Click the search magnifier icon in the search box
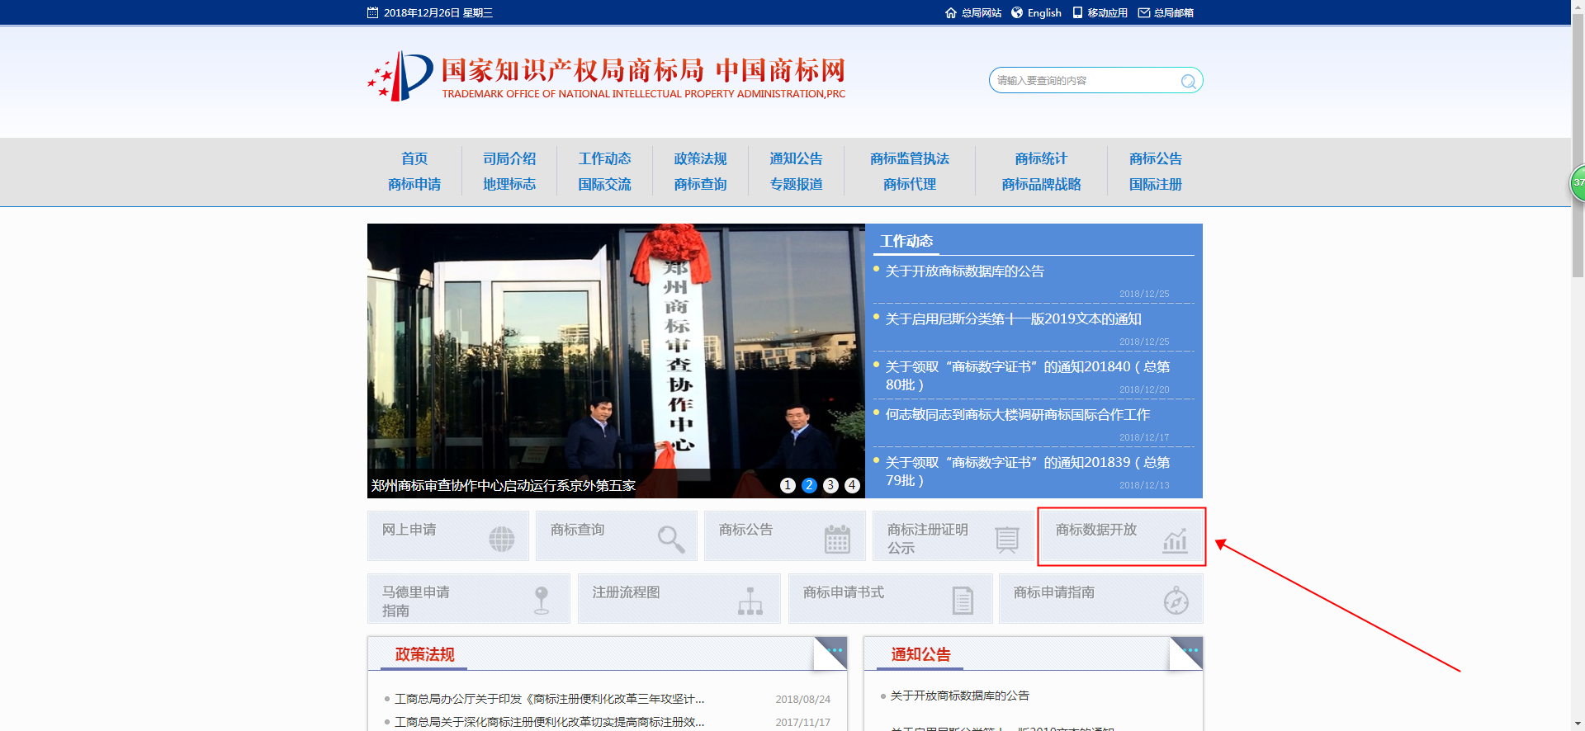The height and width of the screenshot is (731, 1585). pos(1188,81)
